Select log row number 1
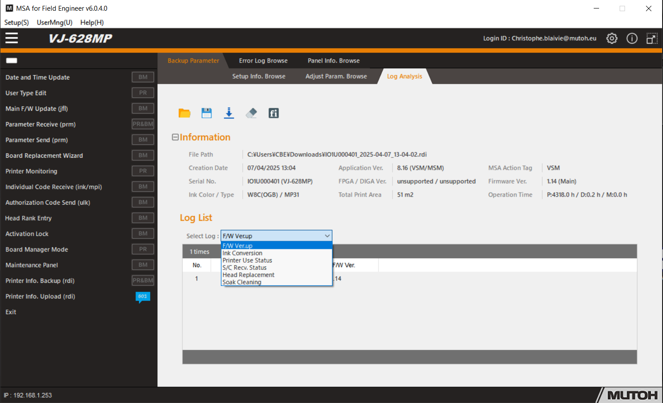This screenshot has width=663, height=403. click(196, 278)
